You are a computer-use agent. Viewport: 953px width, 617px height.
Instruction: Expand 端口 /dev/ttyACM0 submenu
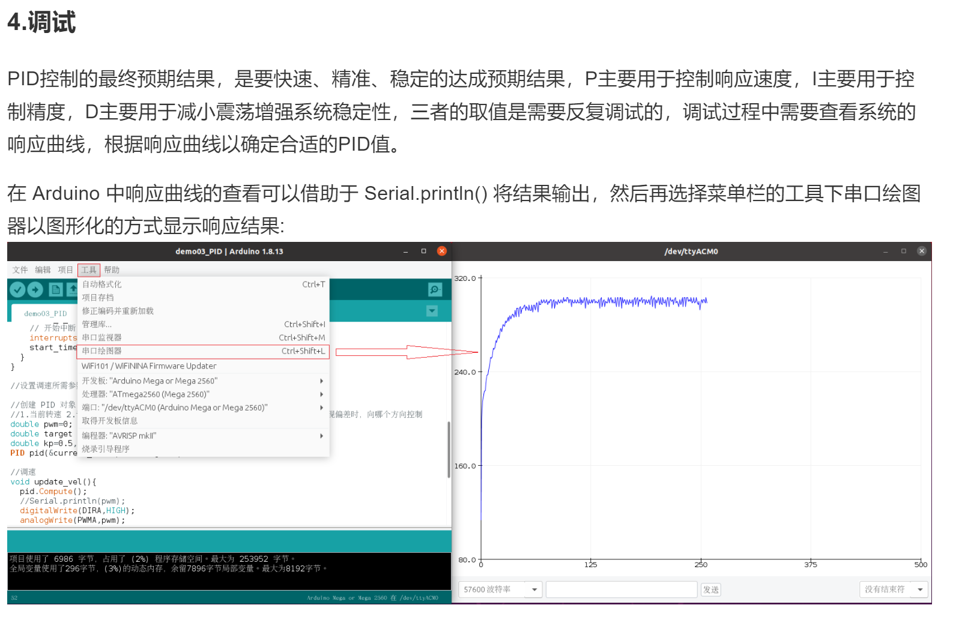[x=204, y=408]
